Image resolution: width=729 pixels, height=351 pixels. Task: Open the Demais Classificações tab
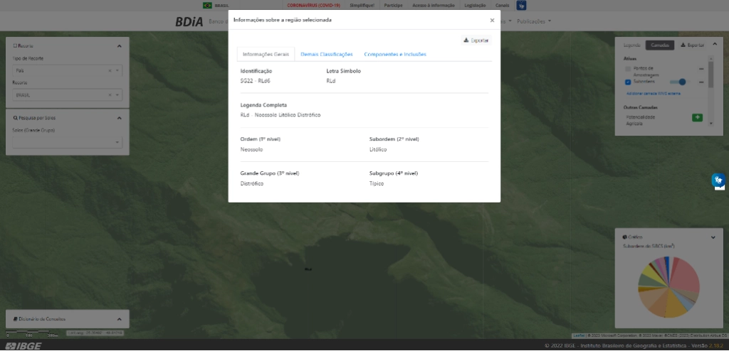[x=326, y=54]
